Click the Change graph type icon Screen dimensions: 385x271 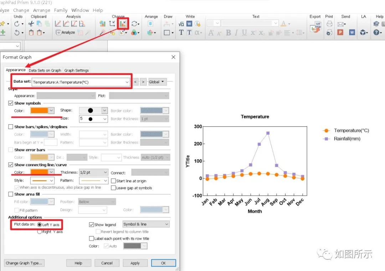[x=103, y=24]
